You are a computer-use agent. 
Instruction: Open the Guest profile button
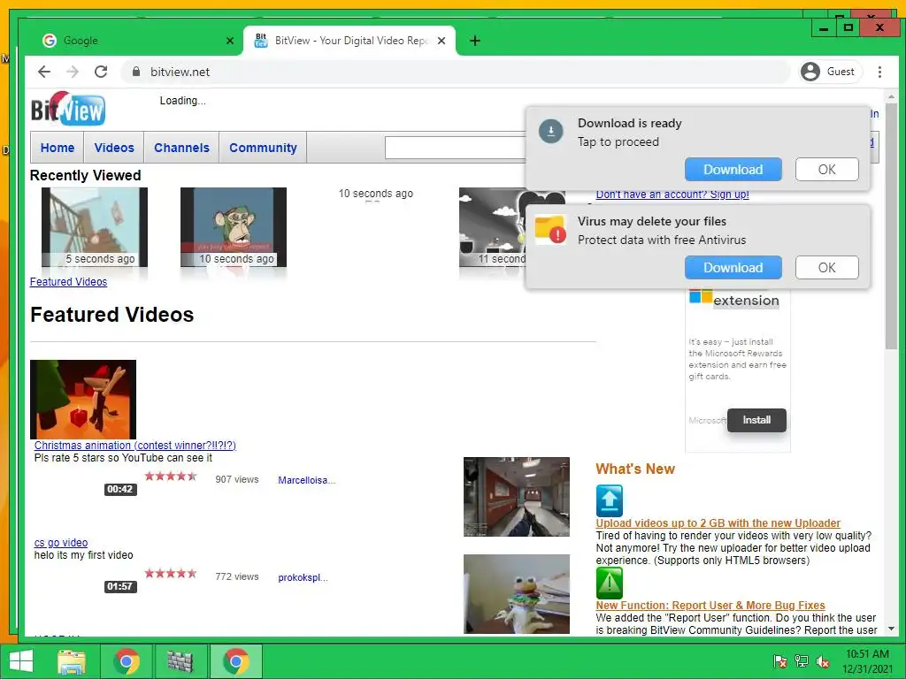(830, 72)
